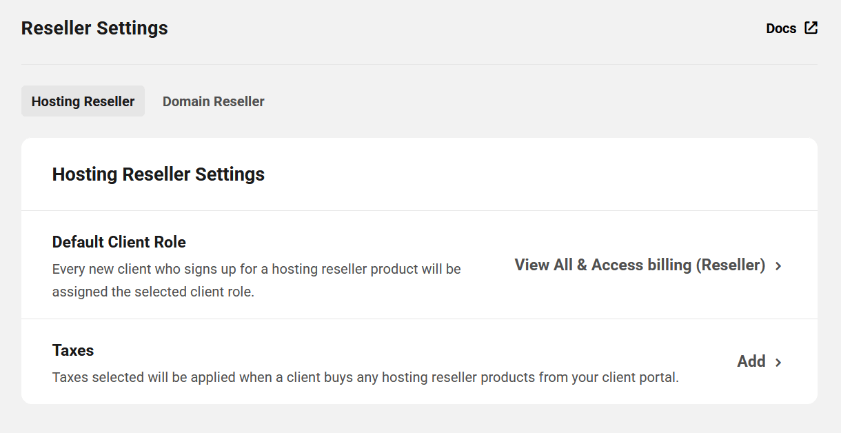Viewport: 841px width, 433px height.
Task: Expand the chevron next to Add in Taxes
Action: [x=778, y=362]
